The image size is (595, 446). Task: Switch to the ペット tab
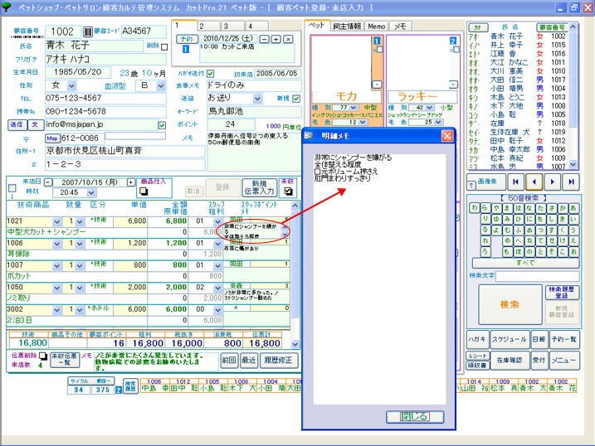(x=316, y=26)
